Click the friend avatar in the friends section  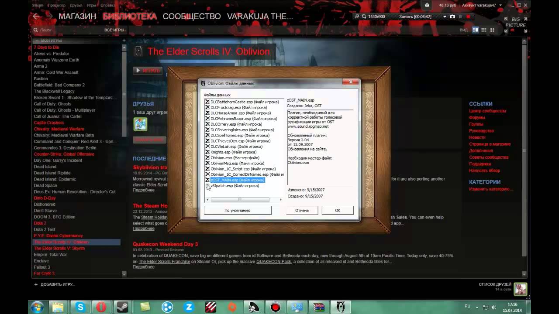click(140, 124)
